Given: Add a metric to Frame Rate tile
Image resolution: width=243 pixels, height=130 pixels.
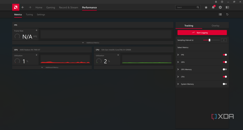Looking at the screenshot, I should point(37,30).
